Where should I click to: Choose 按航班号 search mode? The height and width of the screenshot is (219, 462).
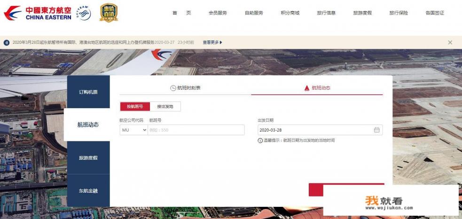pyautogui.click(x=135, y=106)
